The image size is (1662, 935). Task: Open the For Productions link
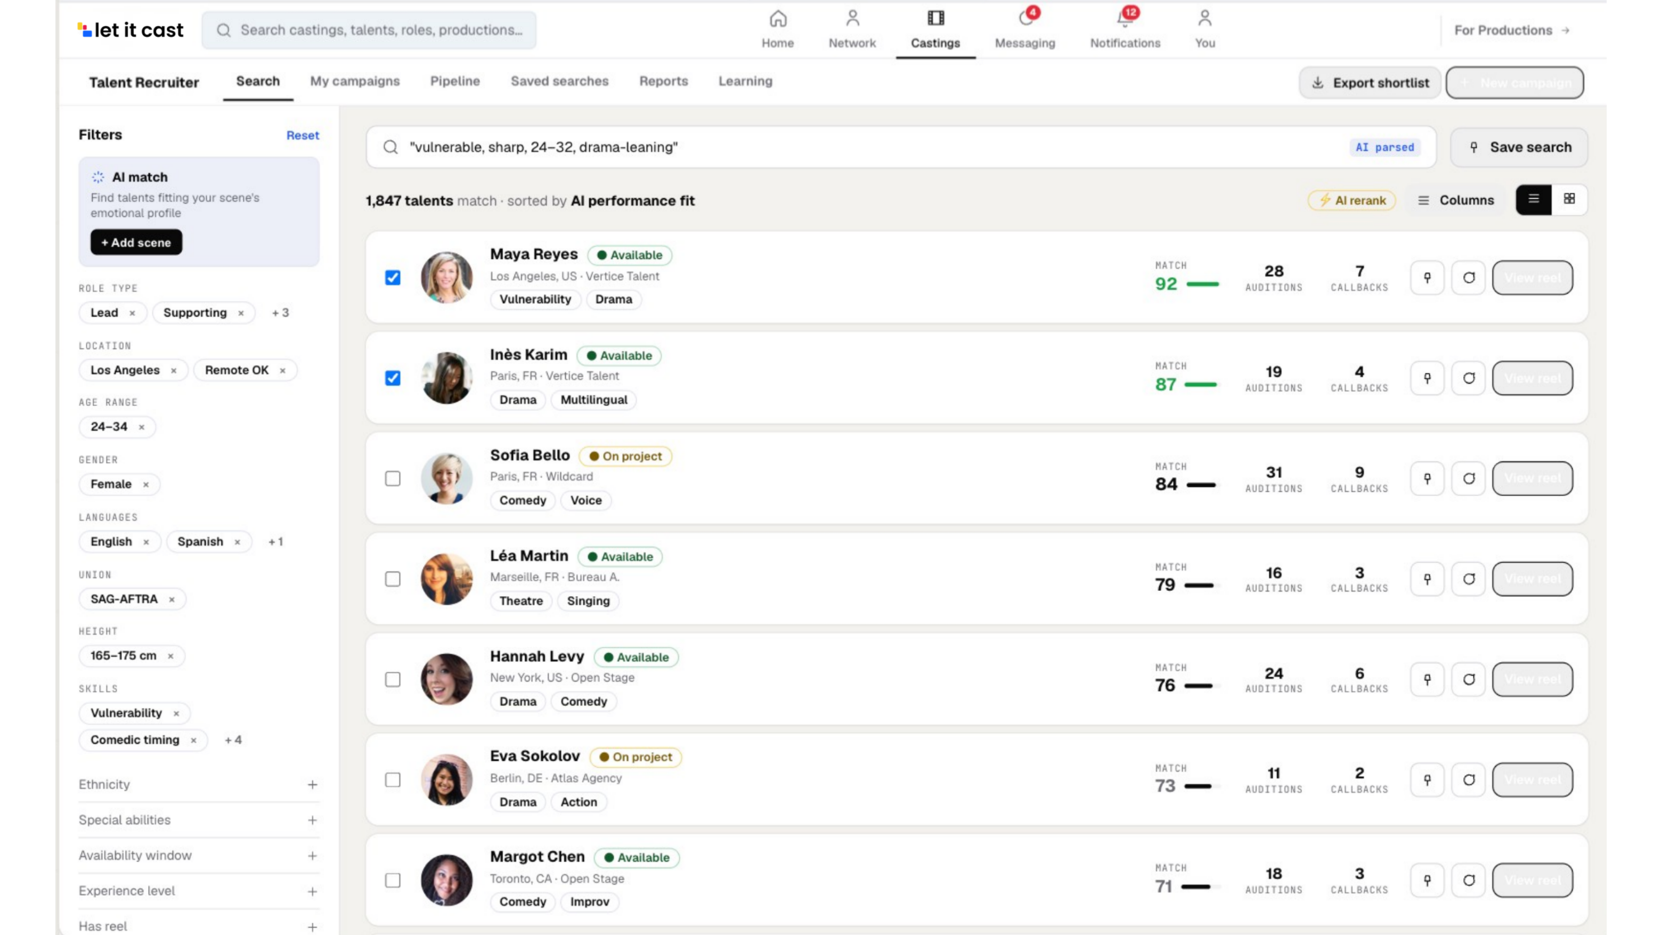click(x=1512, y=30)
